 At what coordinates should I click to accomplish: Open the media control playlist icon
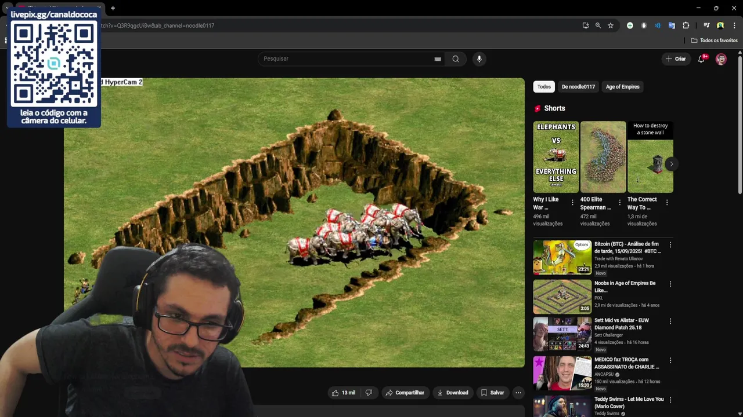[706, 25]
